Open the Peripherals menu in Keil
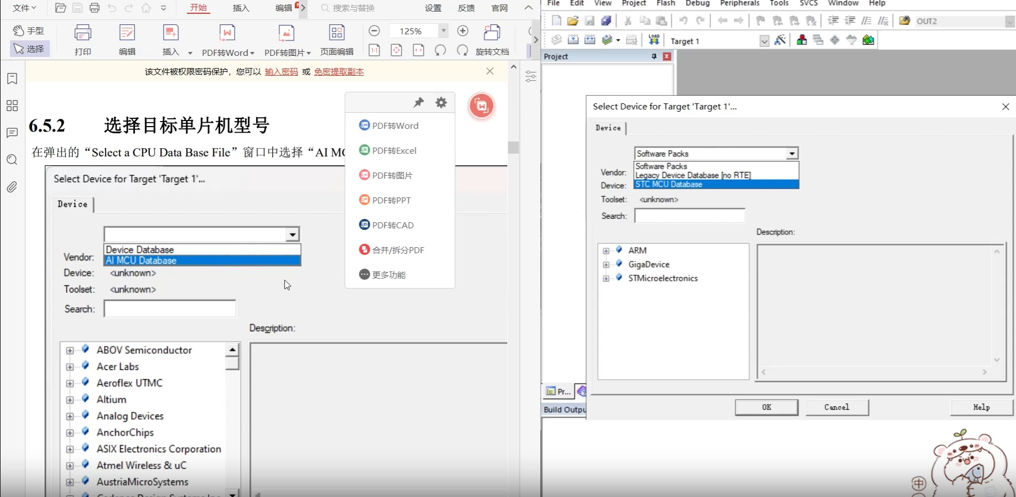The height and width of the screenshot is (497, 1016). click(x=739, y=3)
